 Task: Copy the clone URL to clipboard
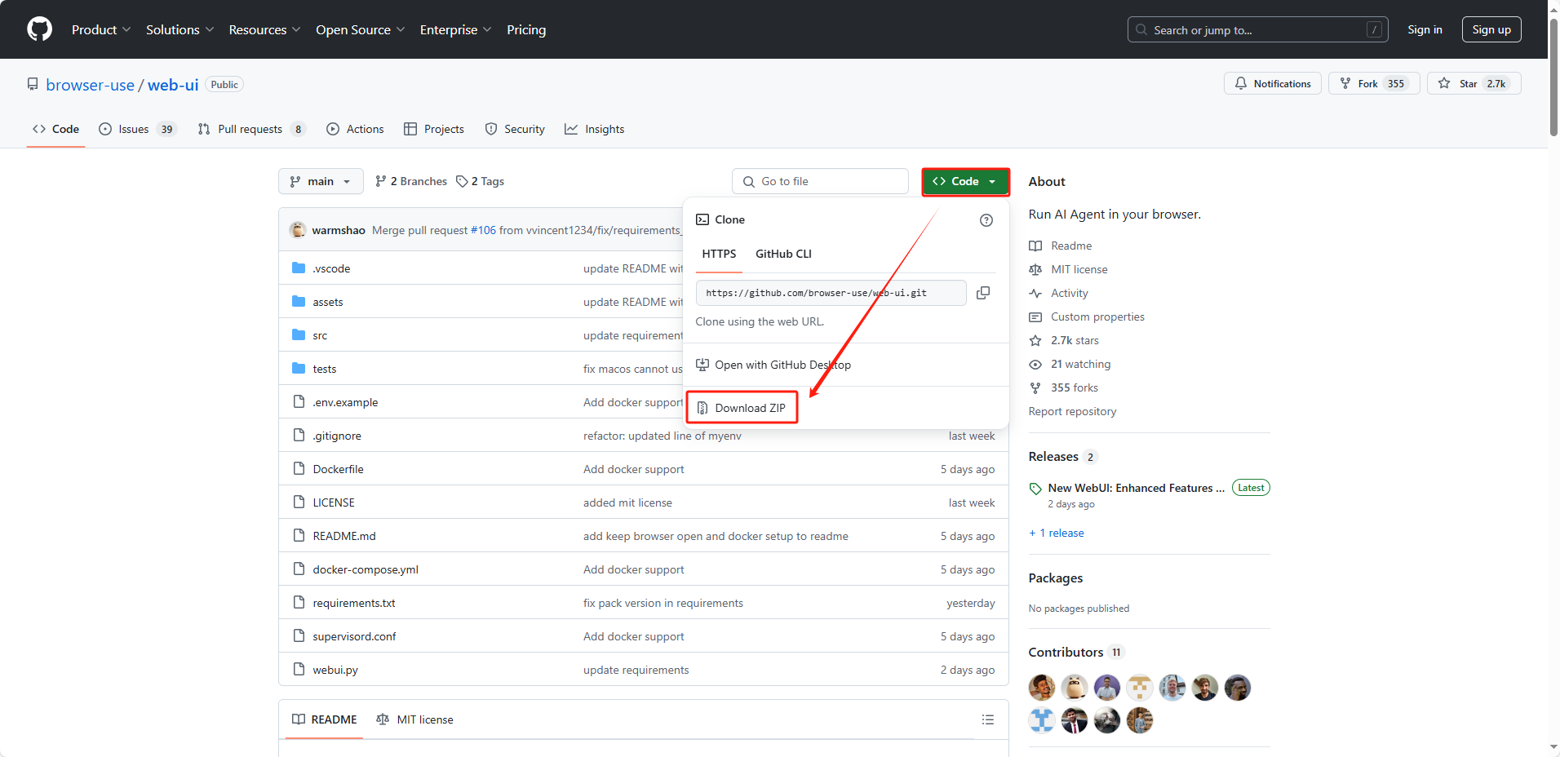click(x=983, y=293)
